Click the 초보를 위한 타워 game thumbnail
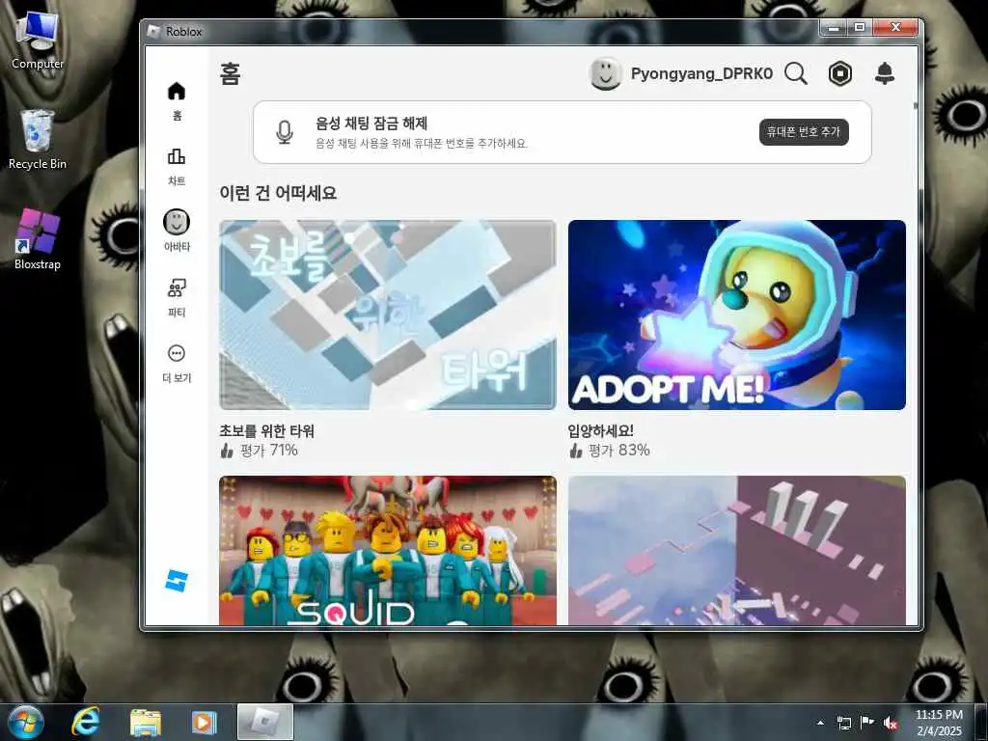The height and width of the screenshot is (741, 988). click(388, 316)
